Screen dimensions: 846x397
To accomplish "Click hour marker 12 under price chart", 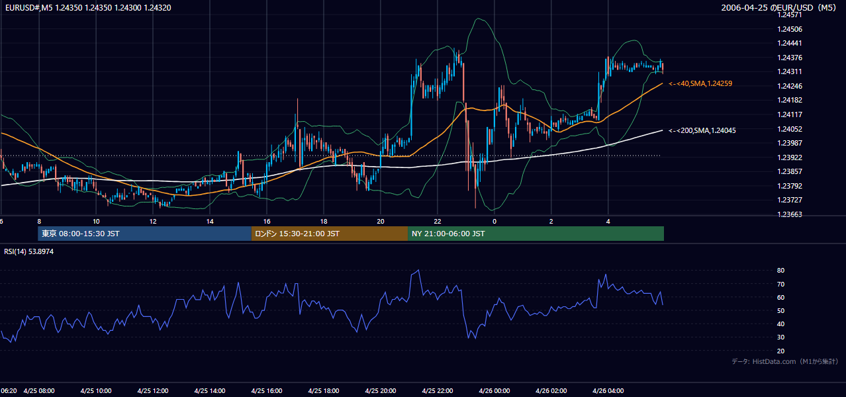I will (153, 221).
